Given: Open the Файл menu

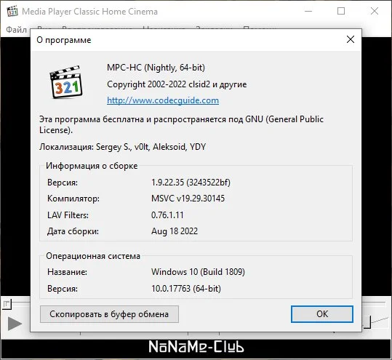Looking at the screenshot, I should pyautogui.click(x=16, y=30).
